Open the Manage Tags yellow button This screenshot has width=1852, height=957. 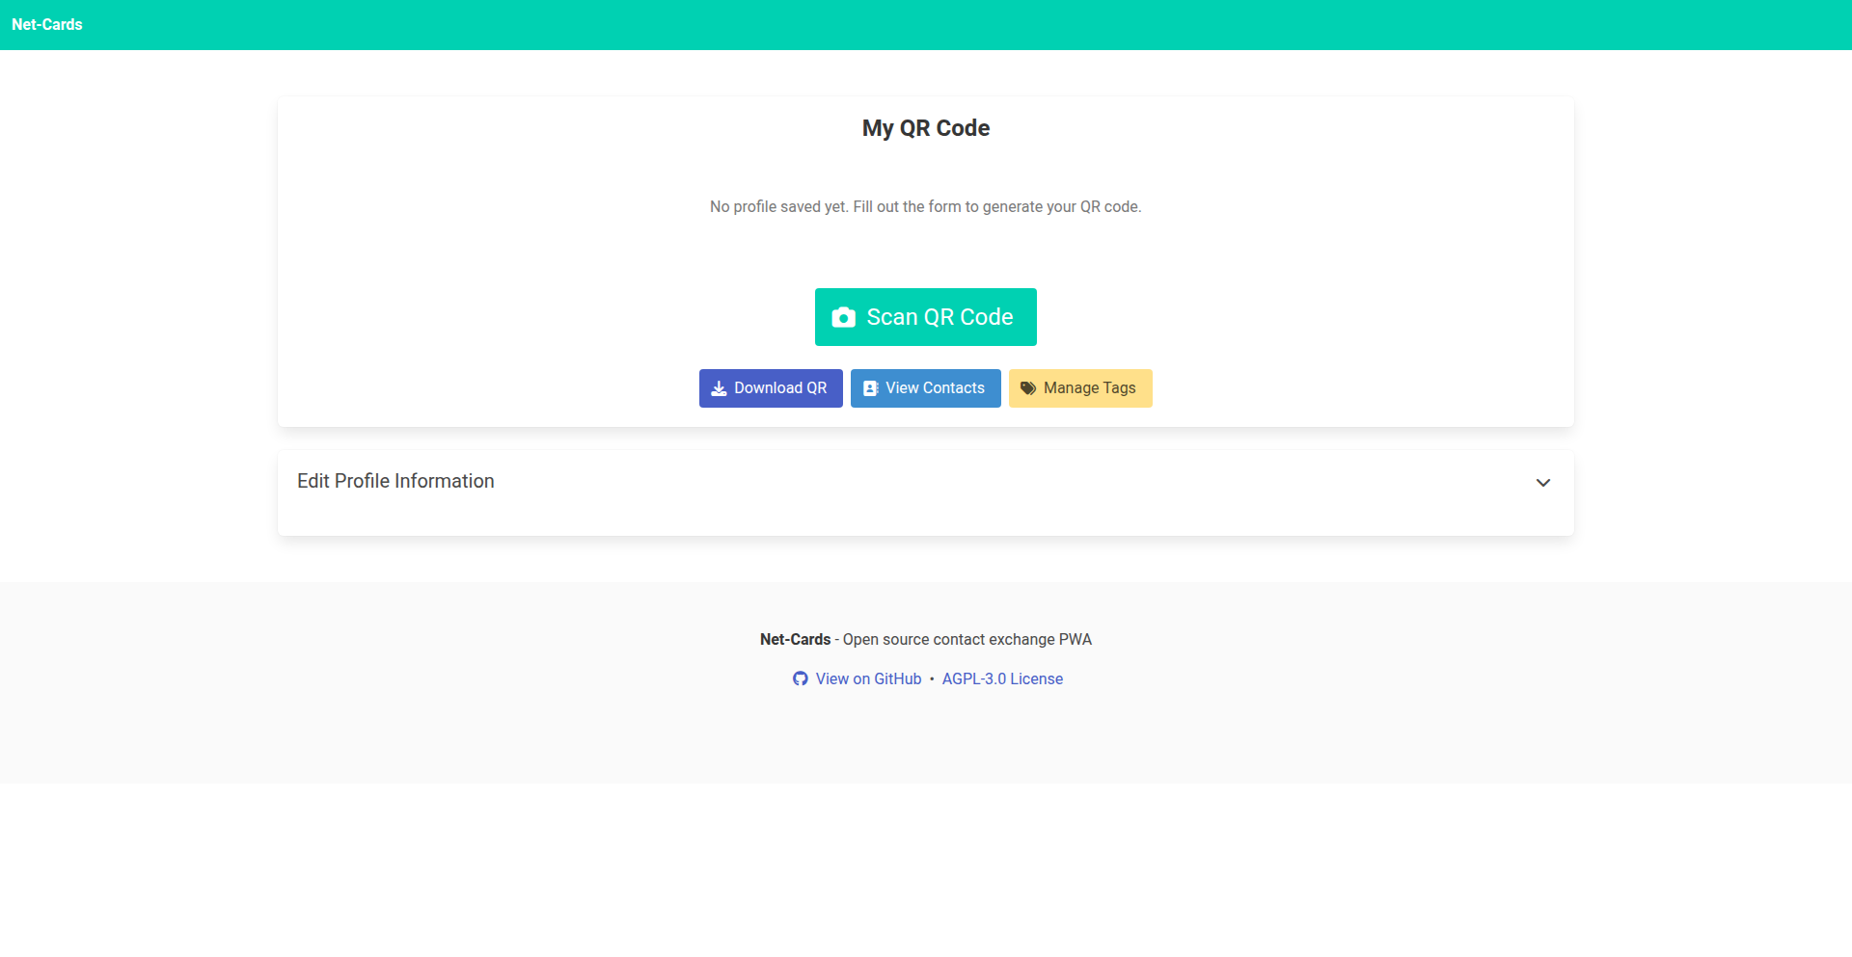(x=1080, y=388)
